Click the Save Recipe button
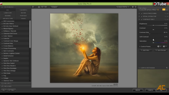Screen dimensions: 169x95 point(161,50)
